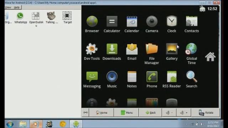Launch File Manager
This screenshot has height=128, width=228.
click(152, 54)
